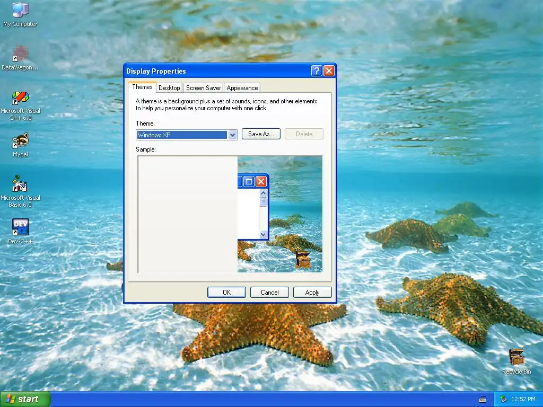Viewport: 543px width, 407px height.
Task: Switch to the Themes tab
Action: coord(142,87)
